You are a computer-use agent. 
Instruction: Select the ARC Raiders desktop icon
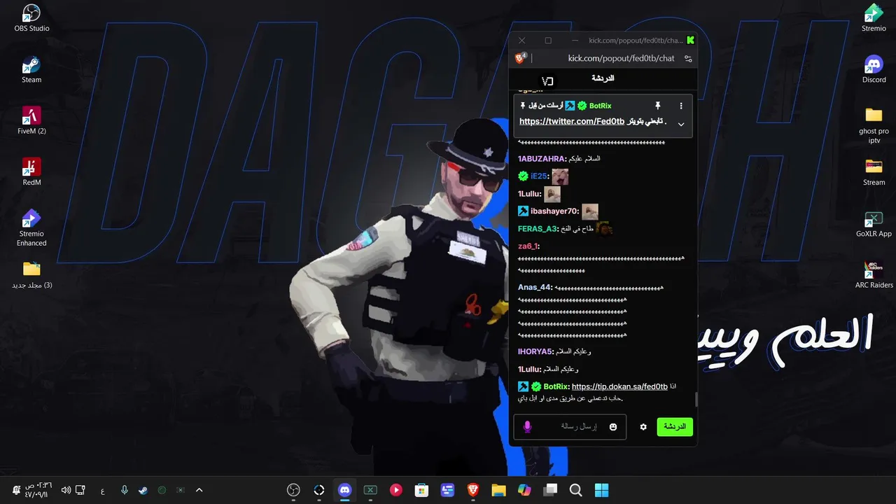click(874, 275)
